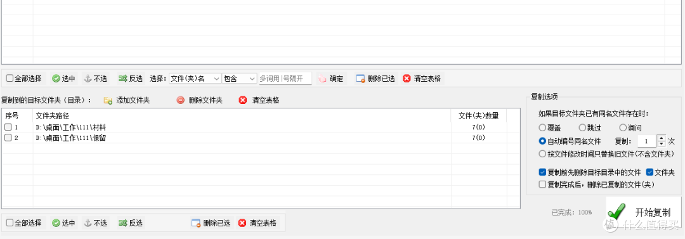Screen dimensions: 685x239
Task: Click the bottom 反选 invert button
Action: point(131,223)
